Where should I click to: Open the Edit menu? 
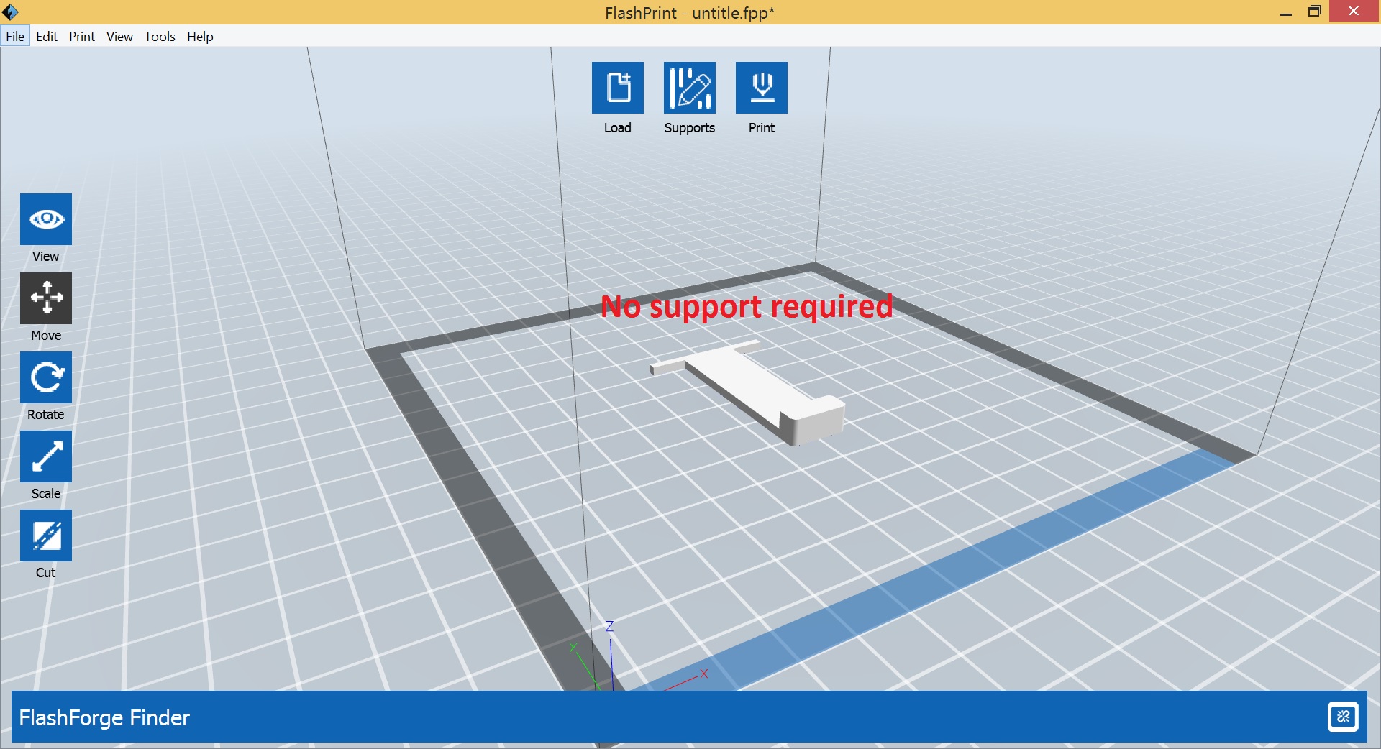point(47,37)
